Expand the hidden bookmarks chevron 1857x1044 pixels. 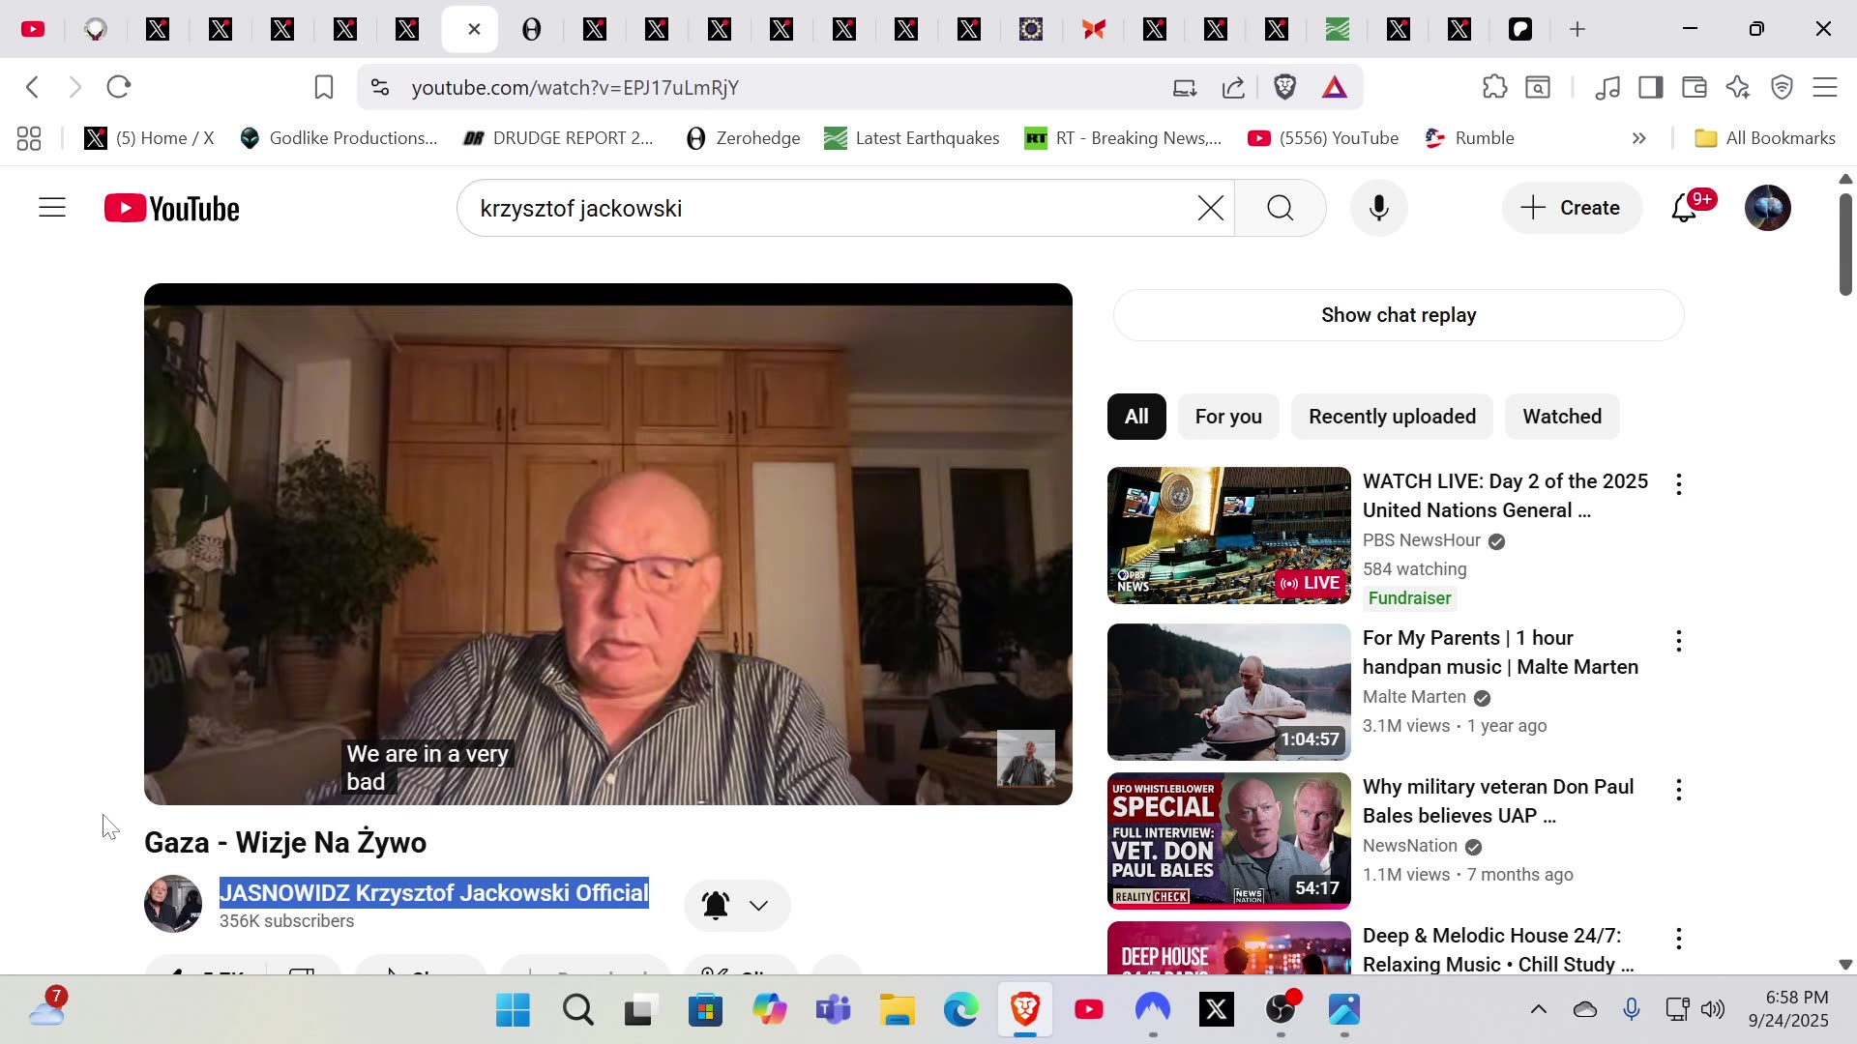click(x=1638, y=138)
